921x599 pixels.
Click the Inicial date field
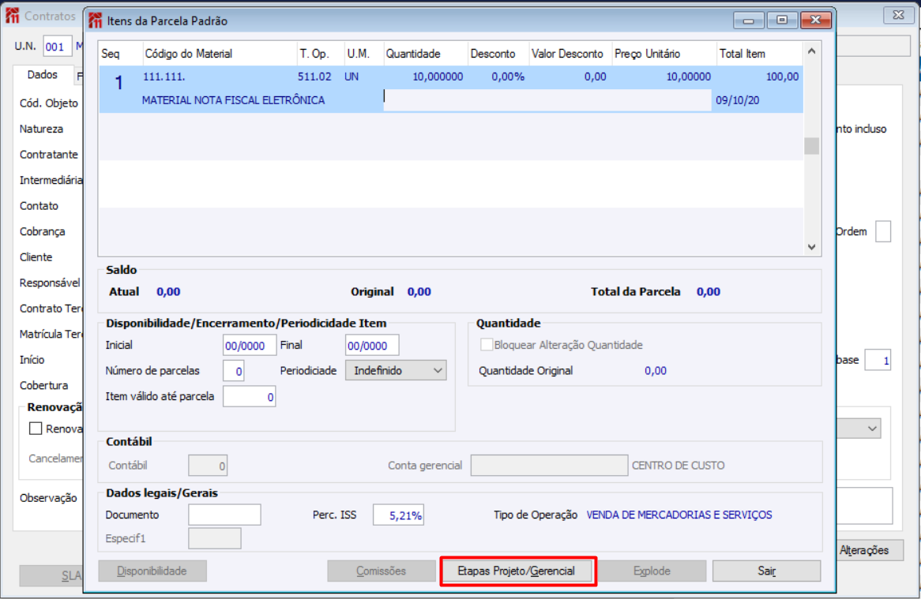[x=250, y=346]
